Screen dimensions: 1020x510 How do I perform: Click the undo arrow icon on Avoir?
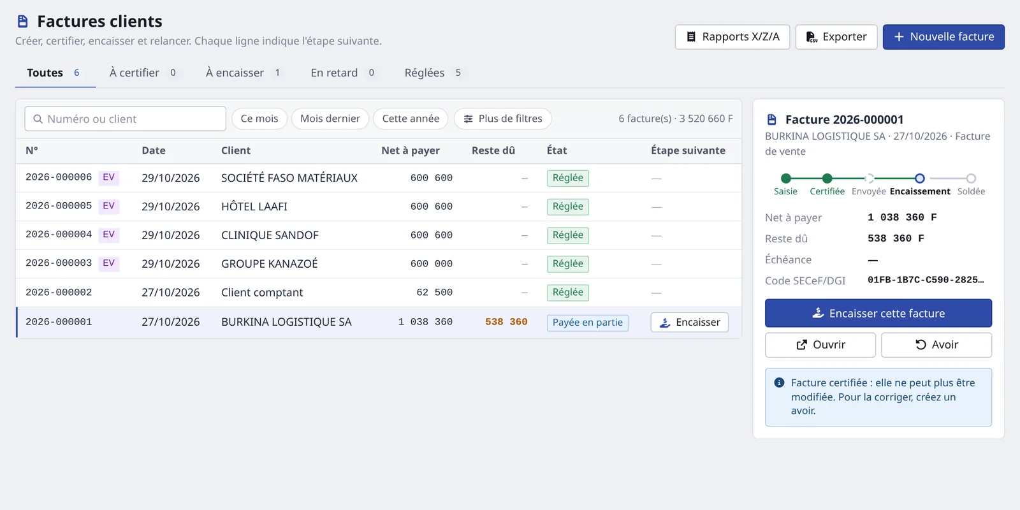921,345
